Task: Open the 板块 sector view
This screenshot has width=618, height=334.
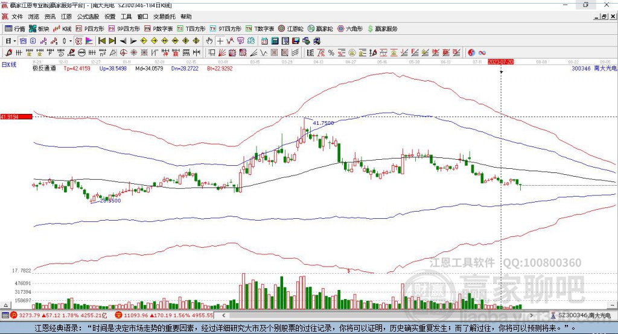Action: (39, 29)
